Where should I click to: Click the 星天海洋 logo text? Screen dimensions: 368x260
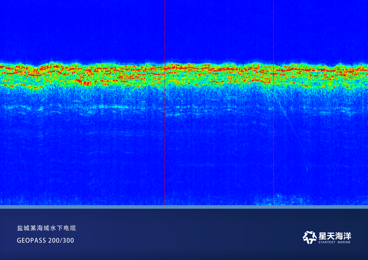point(334,236)
